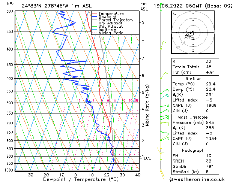The height and width of the screenshot is (182, 236).
Task: Click the Most Unstable θe (K) value 353
Action: coord(210,128)
